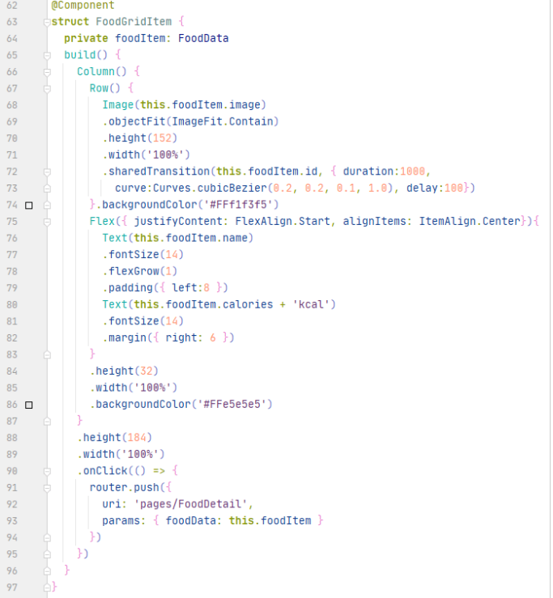553x598 pixels.
Task: Click the FoodData type name
Action: [203, 38]
